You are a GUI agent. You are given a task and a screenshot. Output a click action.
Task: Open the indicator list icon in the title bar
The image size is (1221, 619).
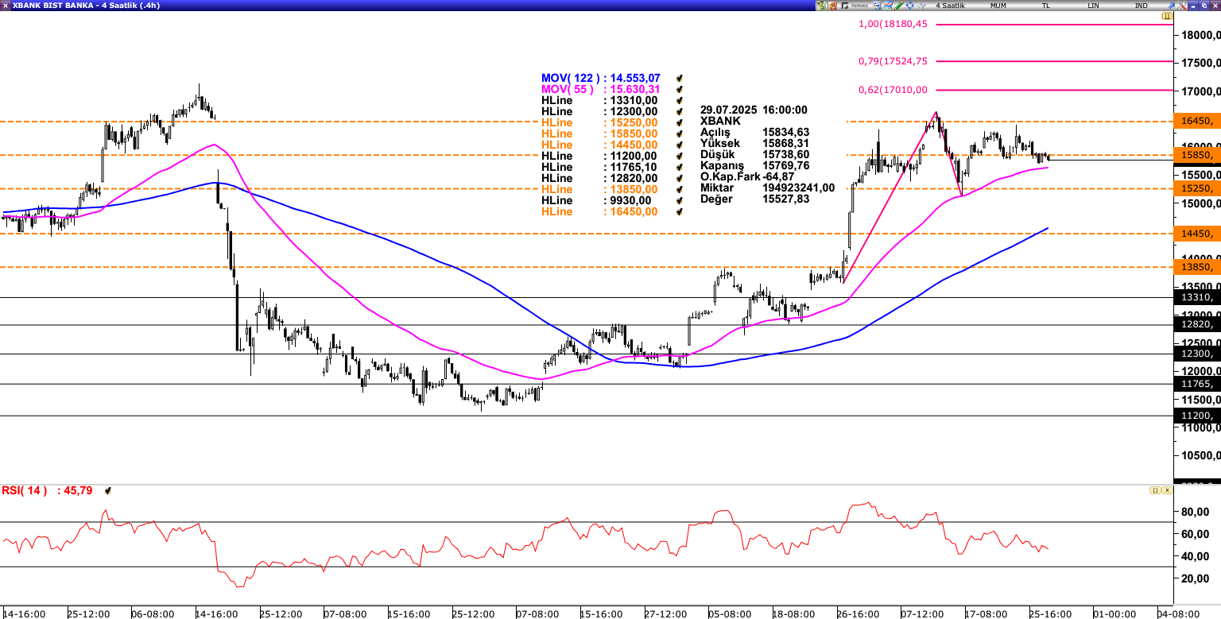click(877, 6)
